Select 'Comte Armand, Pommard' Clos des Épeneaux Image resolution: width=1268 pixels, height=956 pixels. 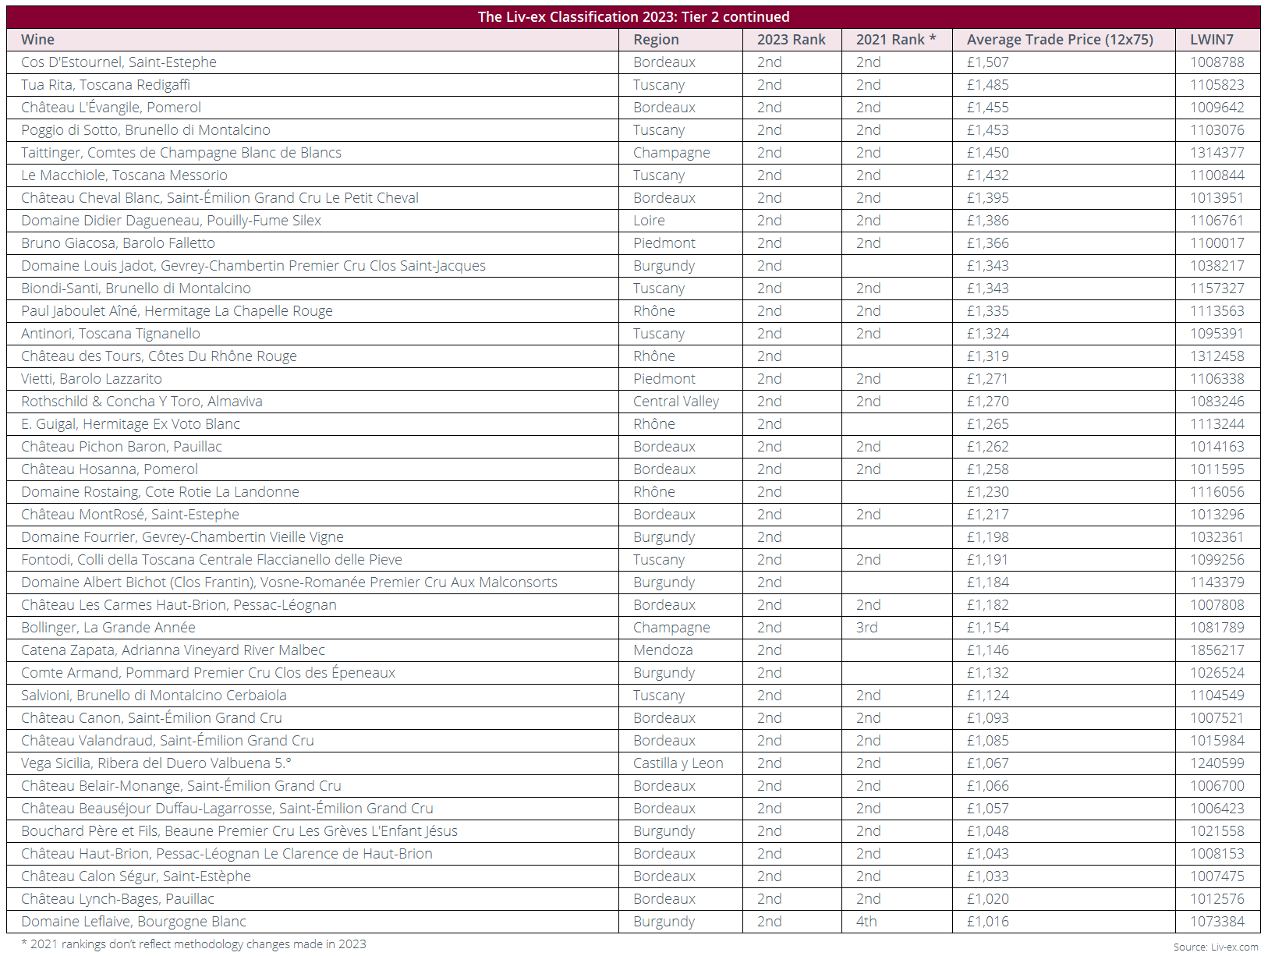click(208, 673)
